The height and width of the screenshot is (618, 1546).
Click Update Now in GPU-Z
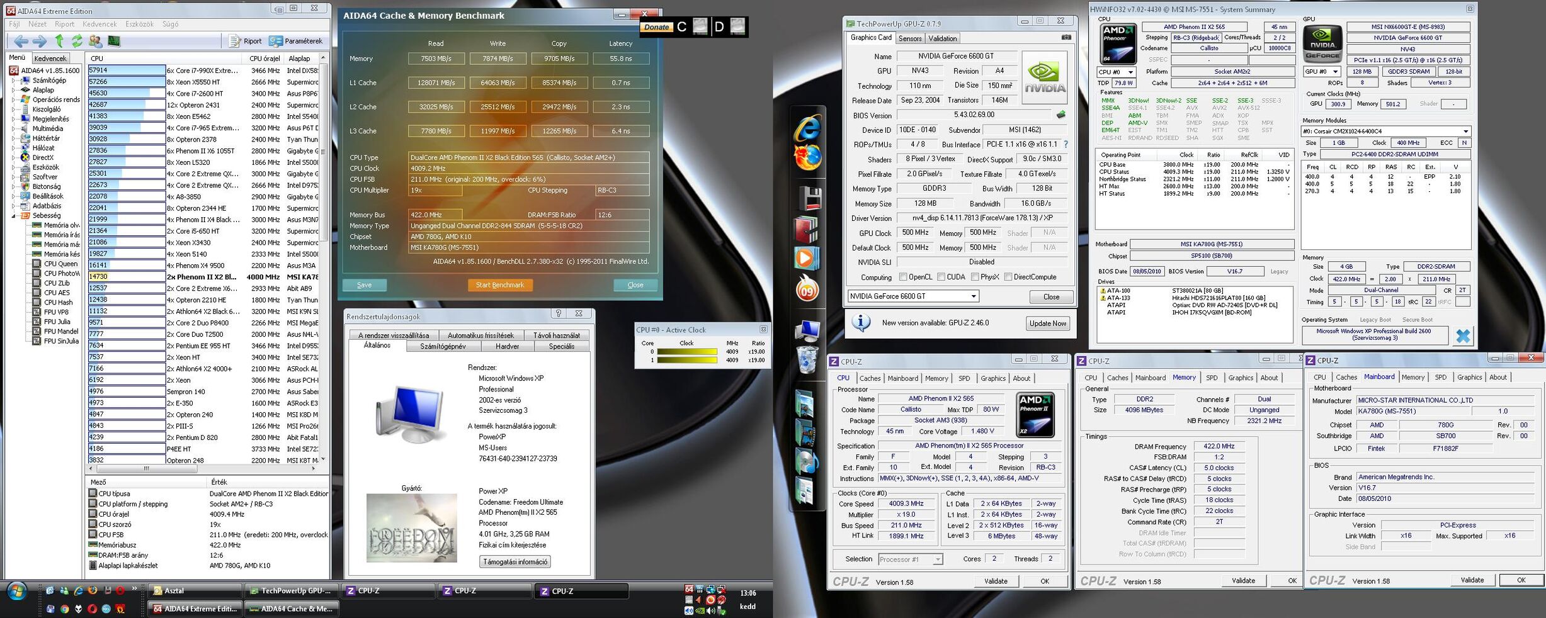point(1048,323)
